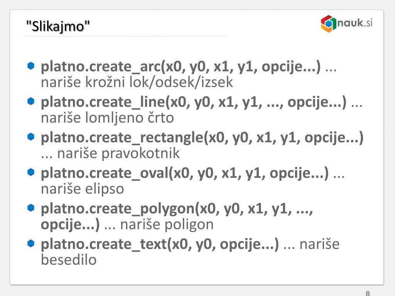395x296 pixels.
Task: Select the platno.create_arc bold text
Action: 181,67
